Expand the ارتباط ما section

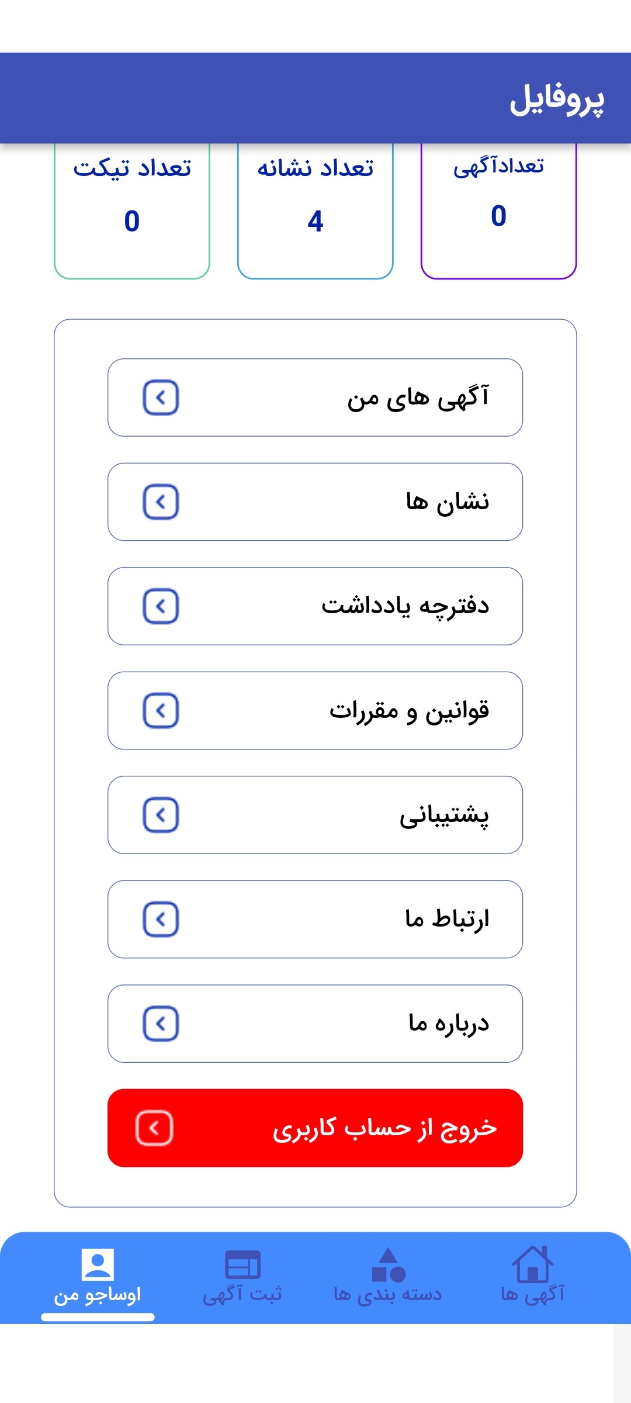(x=314, y=920)
